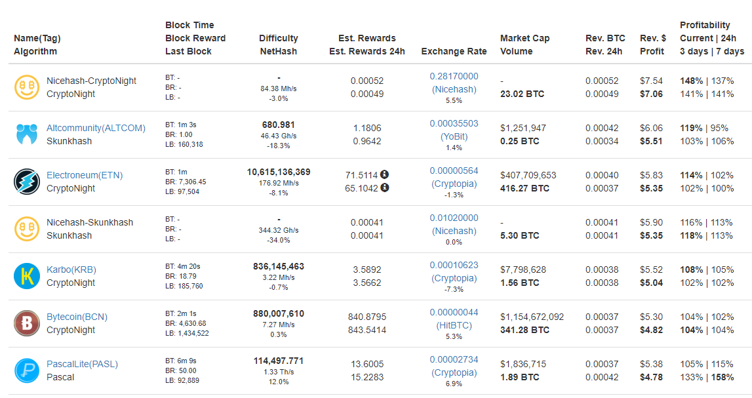The width and height of the screenshot is (752, 398).
Task: Click the Nicehash-Skunkhash smiley icon
Action: coord(27,229)
